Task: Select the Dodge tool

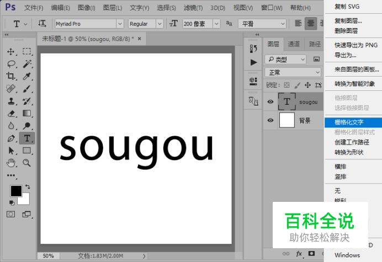Action: pos(27,126)
